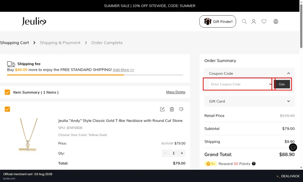Follow the Add More >> link
Screen dimensions: 303x182
pos(123,70)
